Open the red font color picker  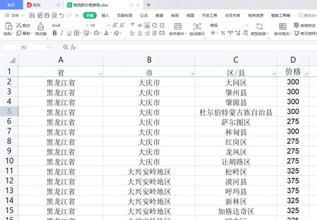point(106,33)
